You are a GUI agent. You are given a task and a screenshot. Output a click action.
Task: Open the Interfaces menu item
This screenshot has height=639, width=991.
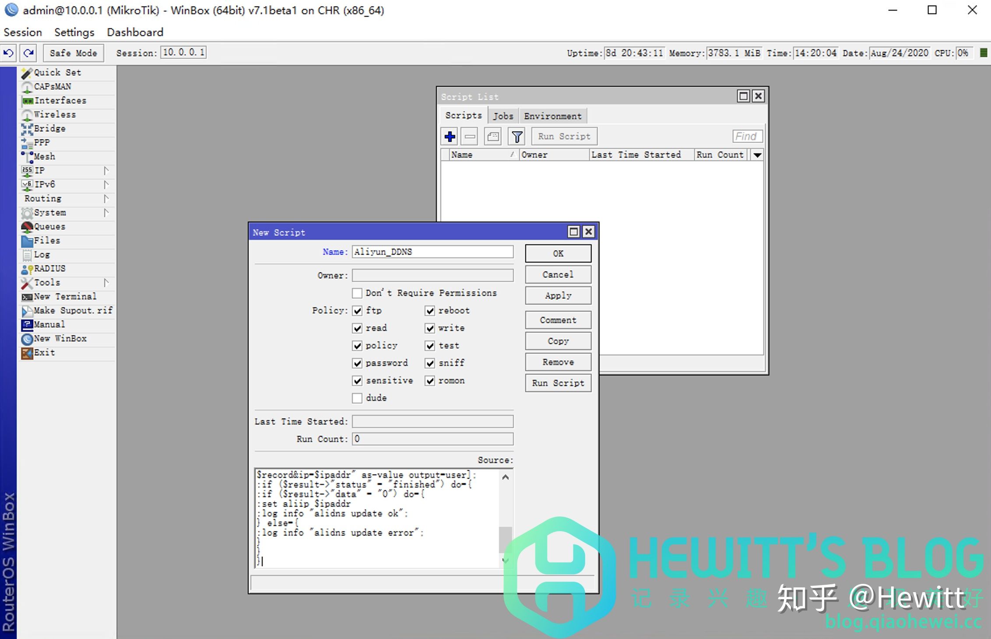[x=67, y=101]
